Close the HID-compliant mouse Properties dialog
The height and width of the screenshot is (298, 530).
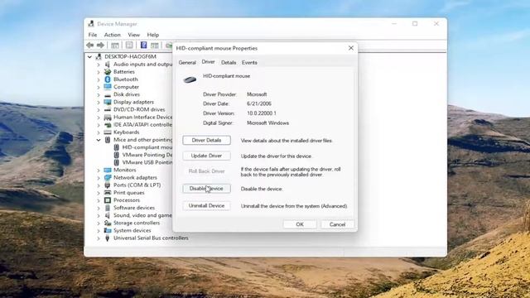point(351,48)
